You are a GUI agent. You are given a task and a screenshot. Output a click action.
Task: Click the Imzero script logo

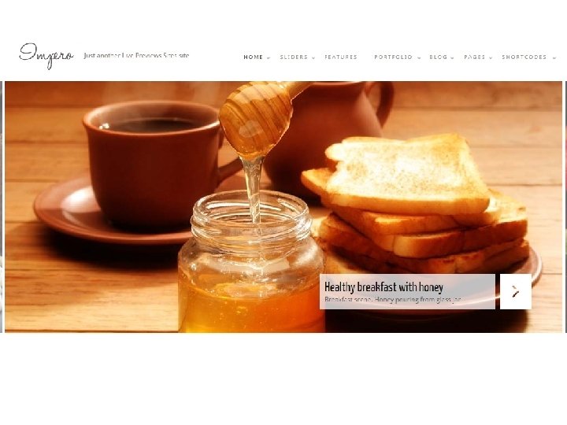tap(46, 56)
